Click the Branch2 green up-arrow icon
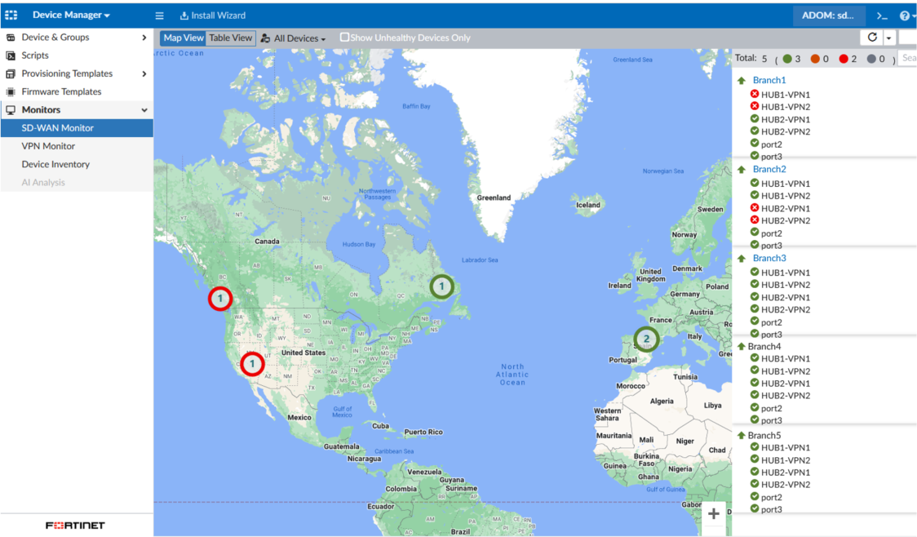The height and width of the screenshot is (537, 917). 742,170
